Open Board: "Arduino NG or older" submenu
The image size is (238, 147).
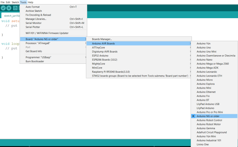coord(53,39)
